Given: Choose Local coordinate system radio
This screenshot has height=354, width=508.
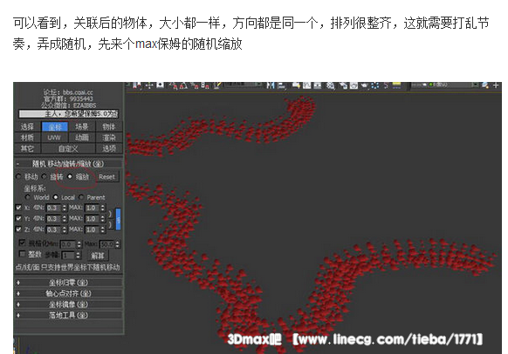Looking at the screenshot, I should click(x=55, y=197).
